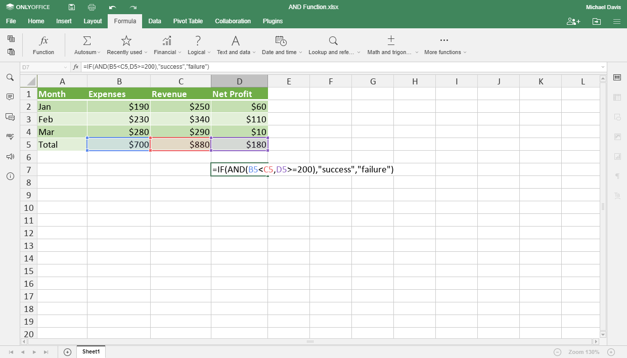627x358 pixels.
Task: Click the formula bar input field
Action: point(340,67)
